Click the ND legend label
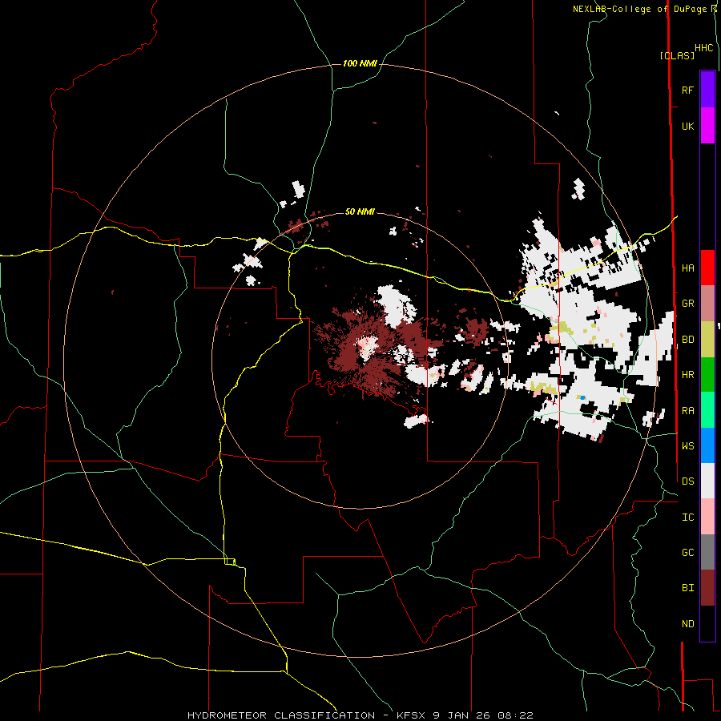 point(687,624)
